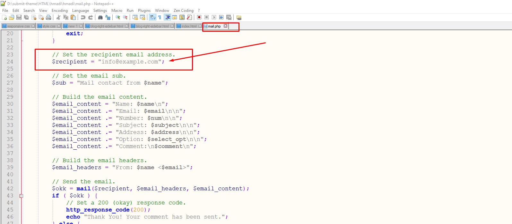This screenshot has width=512, height=224.
Task: Open the Replace dialog icon
Action: click(108, 17)
